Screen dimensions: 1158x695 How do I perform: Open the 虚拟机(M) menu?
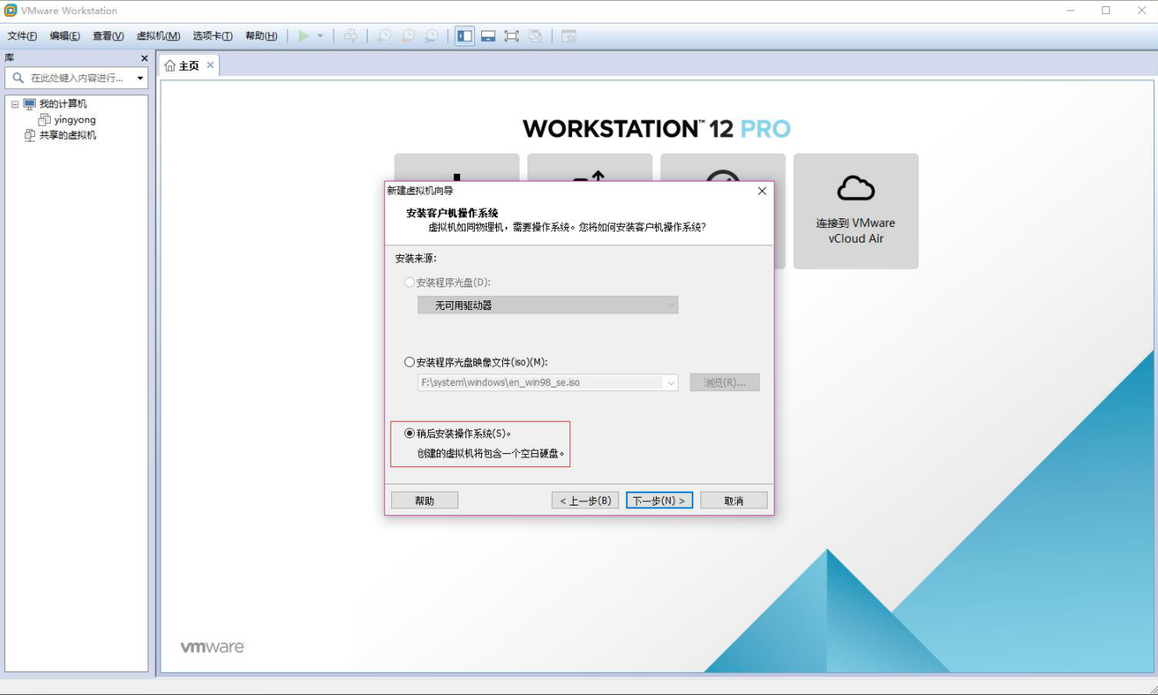pos(158,36)
